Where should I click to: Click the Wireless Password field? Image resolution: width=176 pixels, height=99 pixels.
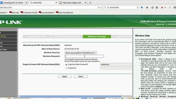click(x=84, y=56)
